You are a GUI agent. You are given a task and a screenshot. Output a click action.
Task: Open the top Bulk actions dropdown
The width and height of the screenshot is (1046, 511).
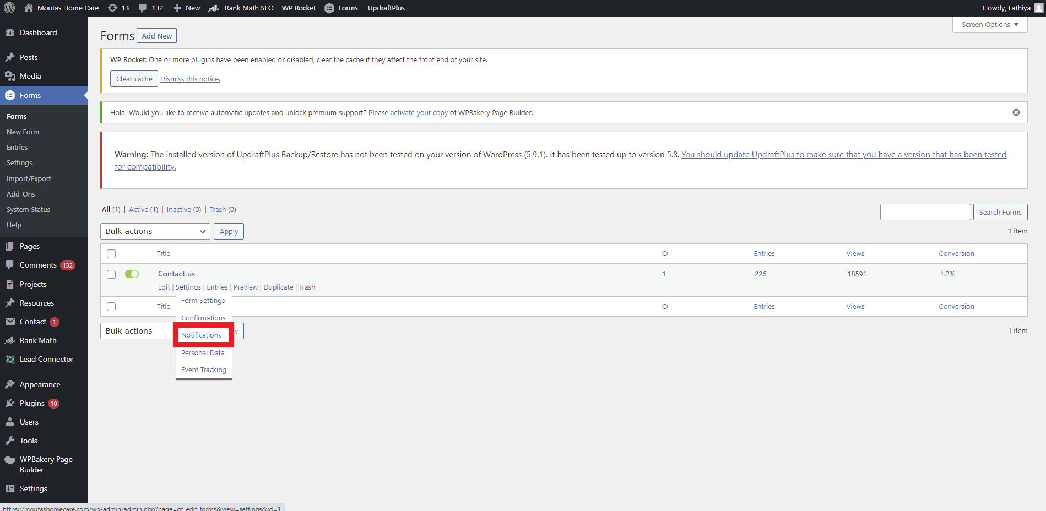click(155, 231)
